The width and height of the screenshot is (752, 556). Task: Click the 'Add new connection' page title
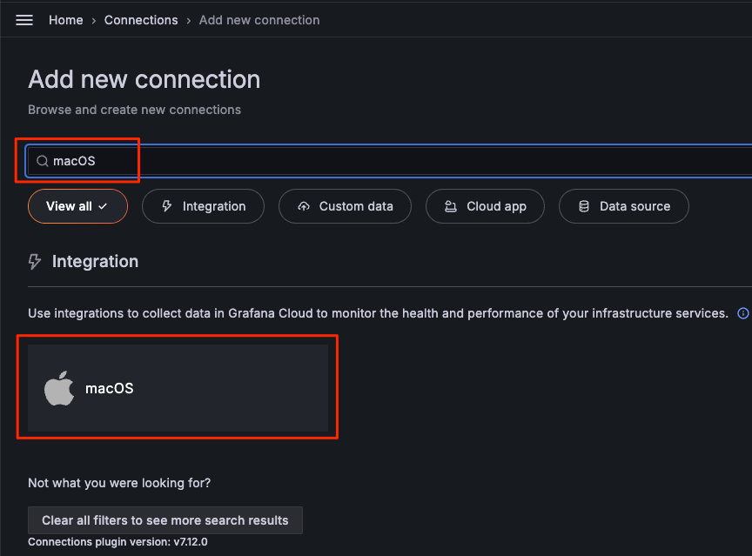(144, 79)
